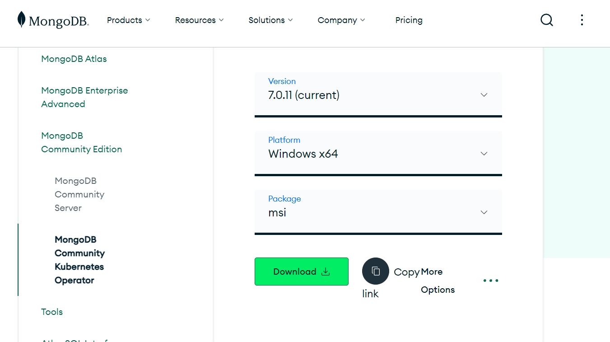The image size is (610, 342).
Task: Open MongoDB Atlas in sidebar
Action: click(x=74, y=59)
